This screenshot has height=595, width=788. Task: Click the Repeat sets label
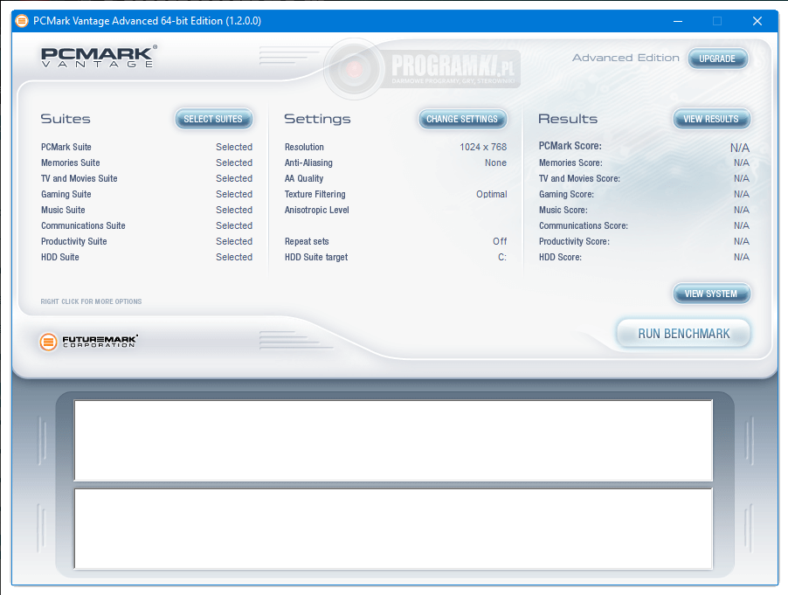(x=307, y=241)
